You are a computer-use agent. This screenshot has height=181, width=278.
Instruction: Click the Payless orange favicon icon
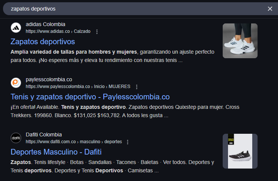(x=16, y=83)
